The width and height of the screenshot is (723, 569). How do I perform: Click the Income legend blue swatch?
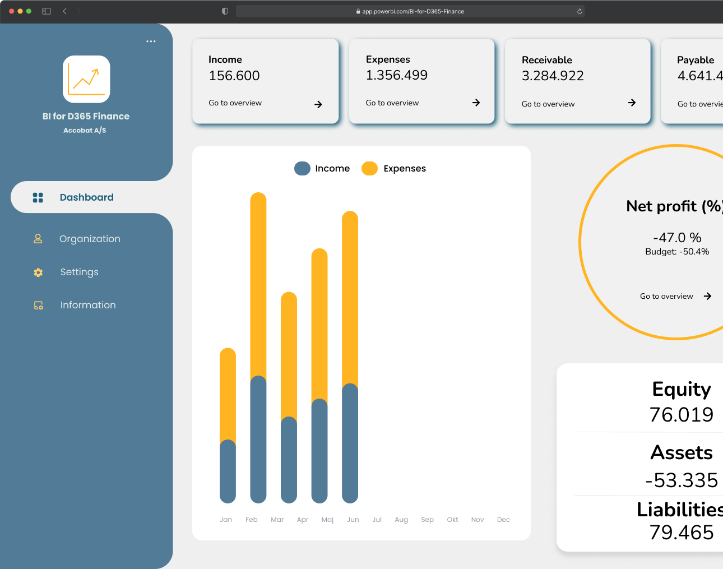pos(302,168)
